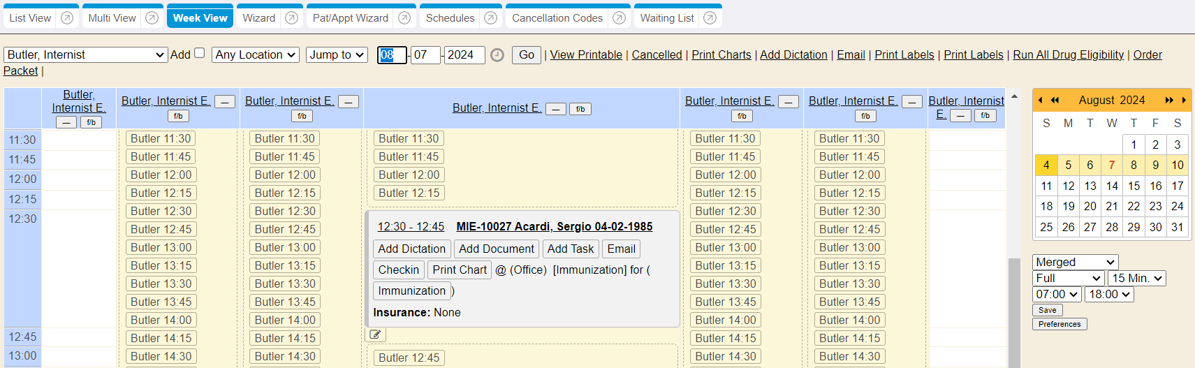Switch to the Multi View tab
The height and width of the screenshot is (368, 1195).
pyautogui.click(x=112, y=18)
